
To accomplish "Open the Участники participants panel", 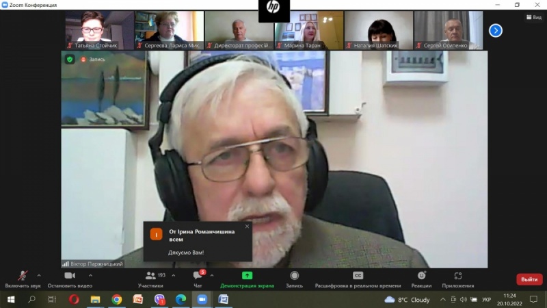I will click(x=151, y=279).
